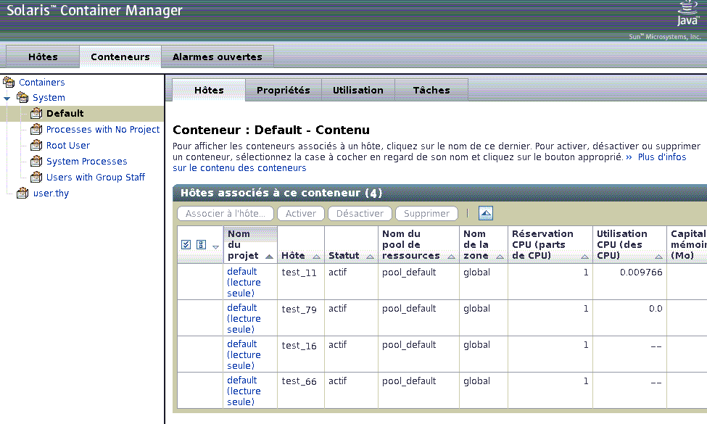Deselect all rows with the table icon
The width and height of the screenshot is (707, 424).
pos(201,245)
